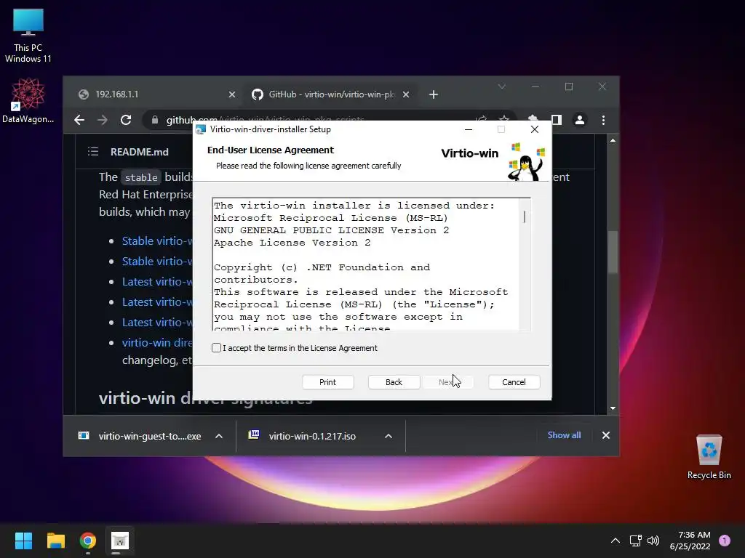Open the virtio-win dire link in README
Image resolution: width=745 pixels, height=558 pixels.
click(157, 343)
